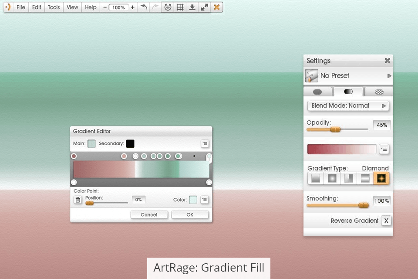
Task: Click the preset thumbnail icon in Settings
Action: pos(312,76)
